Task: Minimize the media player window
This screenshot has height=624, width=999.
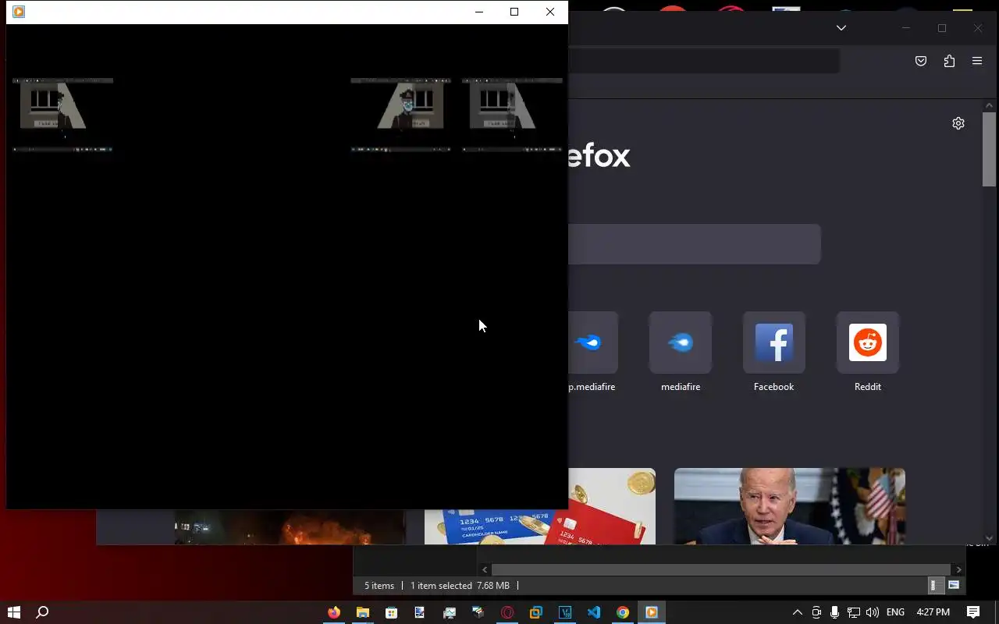Action: pos(479,12)
